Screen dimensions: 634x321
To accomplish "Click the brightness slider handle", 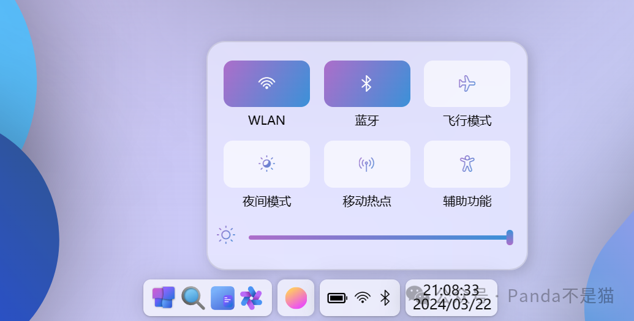I will pos(510,237).
